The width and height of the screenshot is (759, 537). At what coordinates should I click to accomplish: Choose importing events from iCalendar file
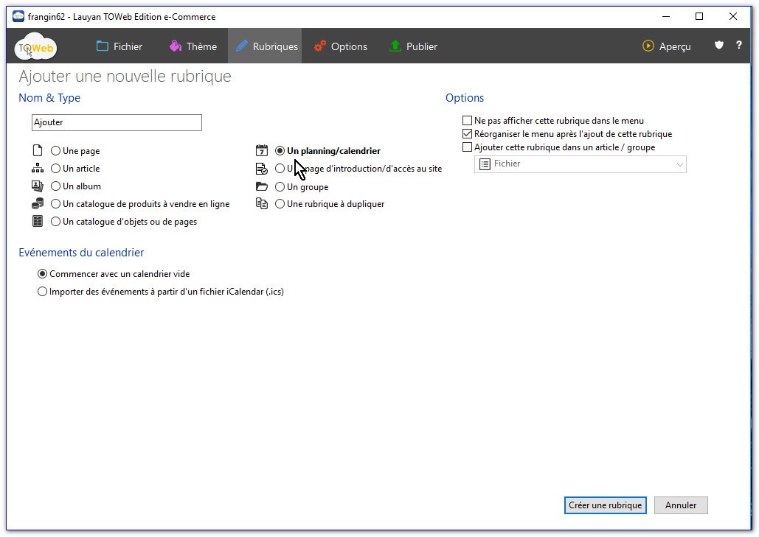click(42, 292)
